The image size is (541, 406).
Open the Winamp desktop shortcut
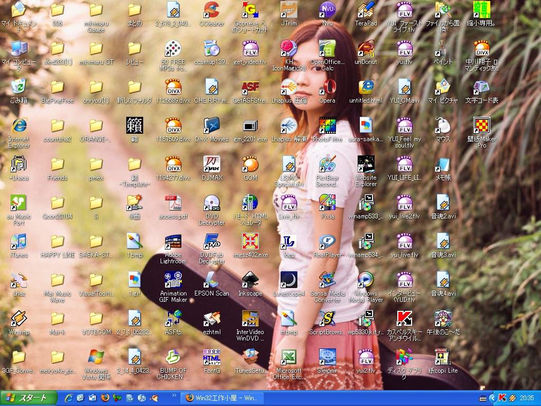click(x=18, y=319)
